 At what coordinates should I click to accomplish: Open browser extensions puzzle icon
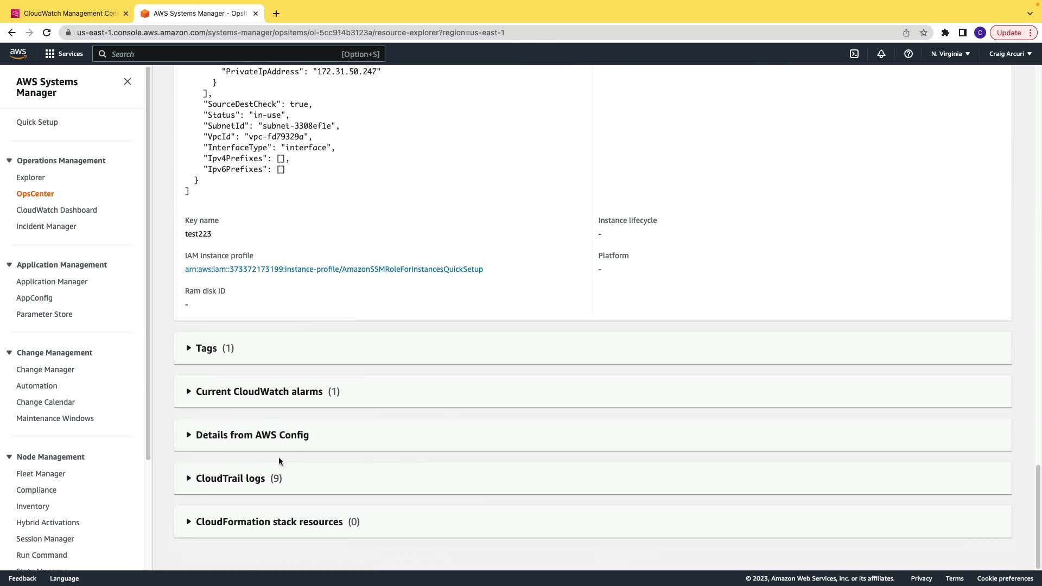coord(945,33)
